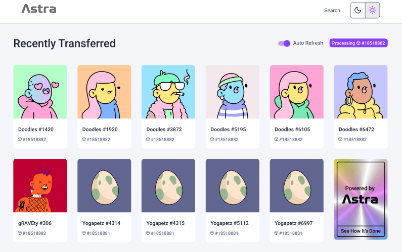402x252 pixels.
Task: Open Doodles #5195 beanie character image
Action: (x=232, y=92)
